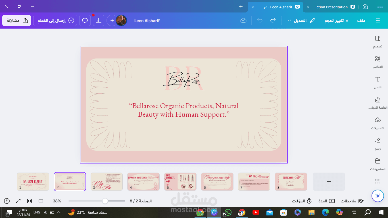Click the 38% zoom percentage
This screenshot has width=388, height=218.
(57, 201)
